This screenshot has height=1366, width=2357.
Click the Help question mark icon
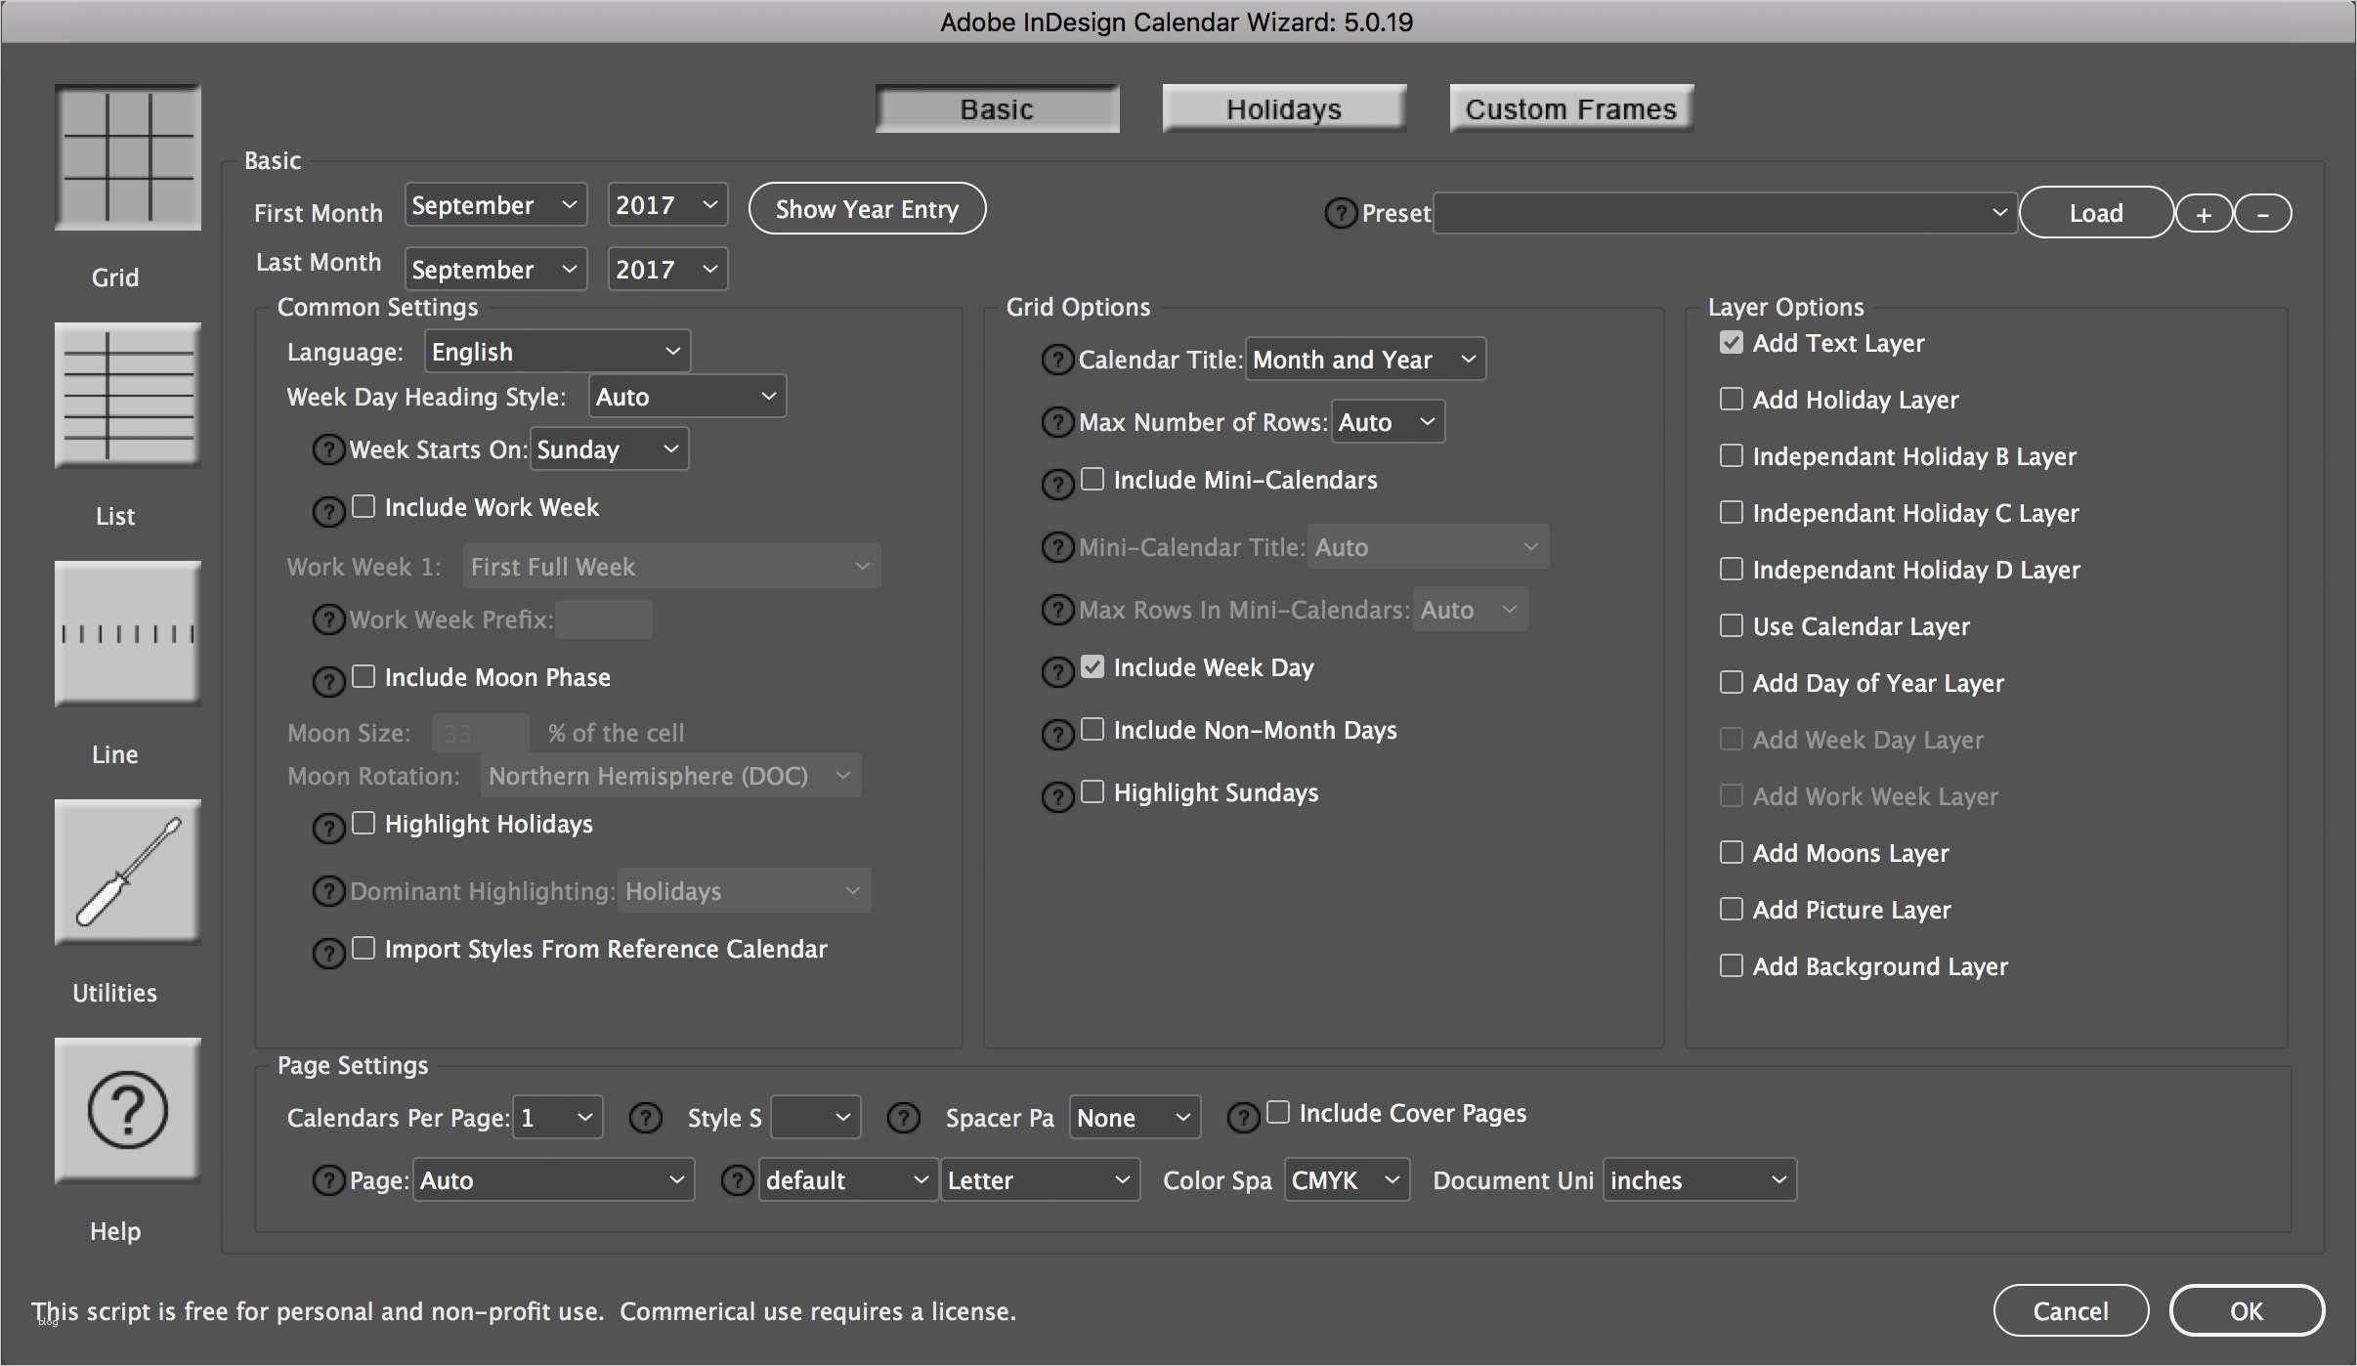pos(127,1110)
